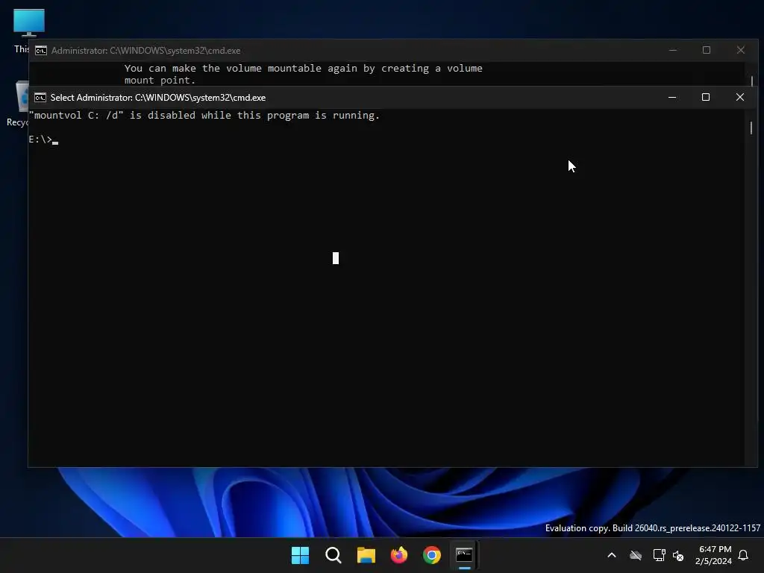This screenshot has width=764, height=573.
Task: Click the "Select Administrator" cmd title bar text
Action: (158, 98)
